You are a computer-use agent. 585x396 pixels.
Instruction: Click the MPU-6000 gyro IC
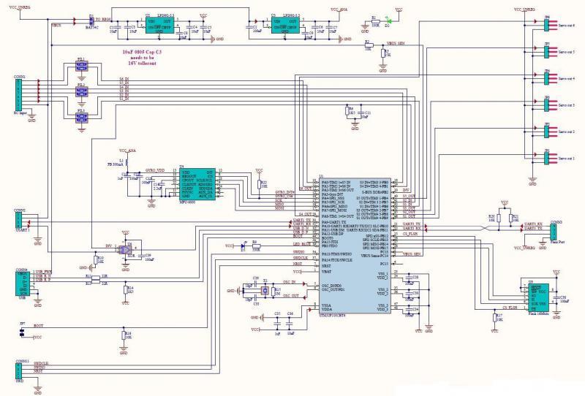196,184
